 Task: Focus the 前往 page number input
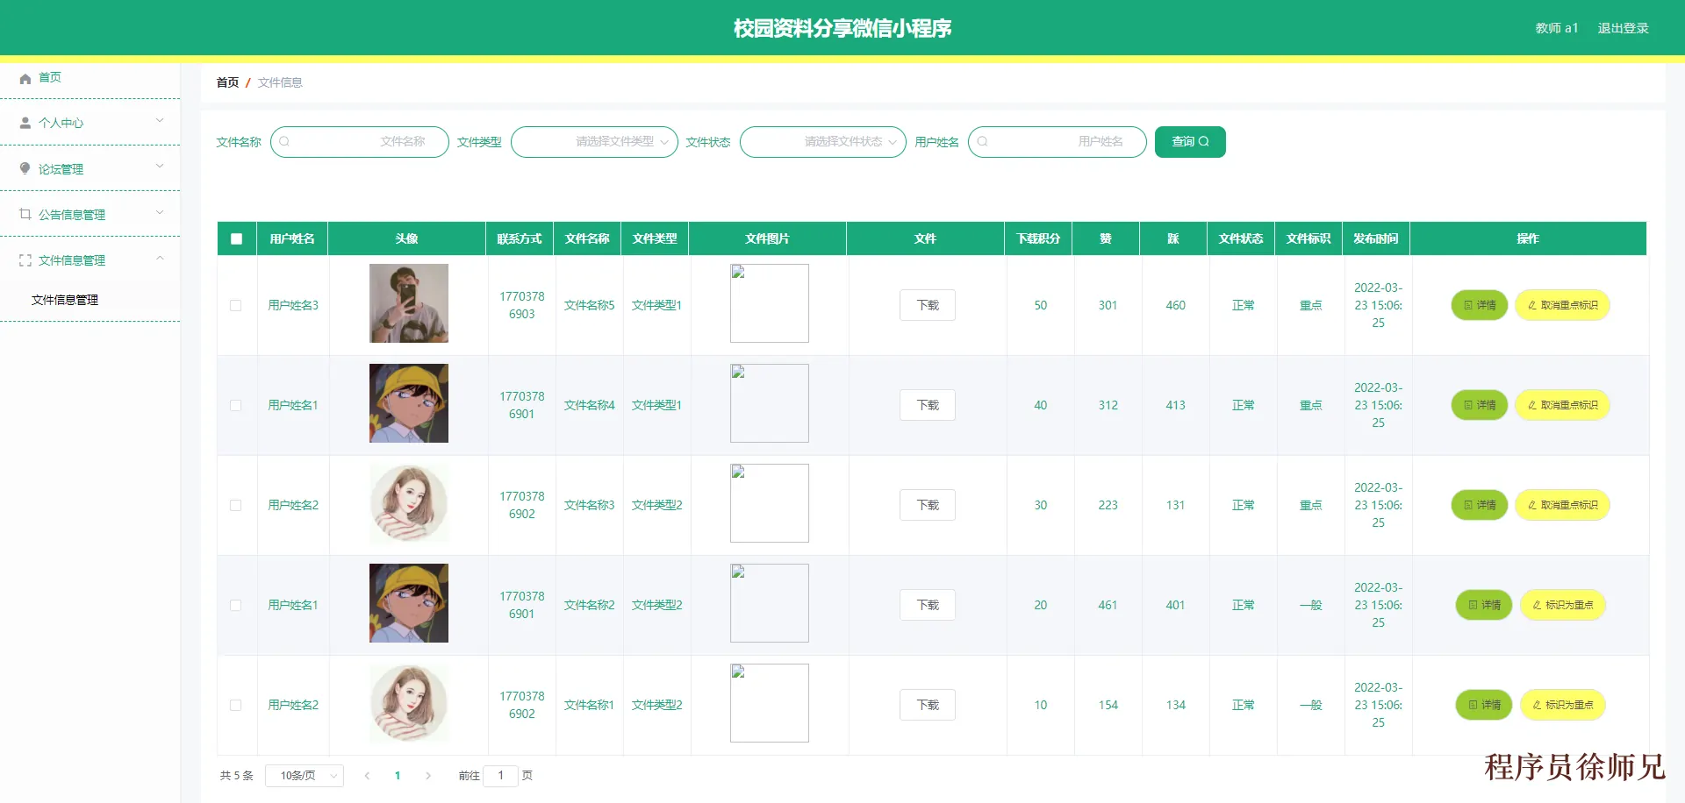click(501, 776)
